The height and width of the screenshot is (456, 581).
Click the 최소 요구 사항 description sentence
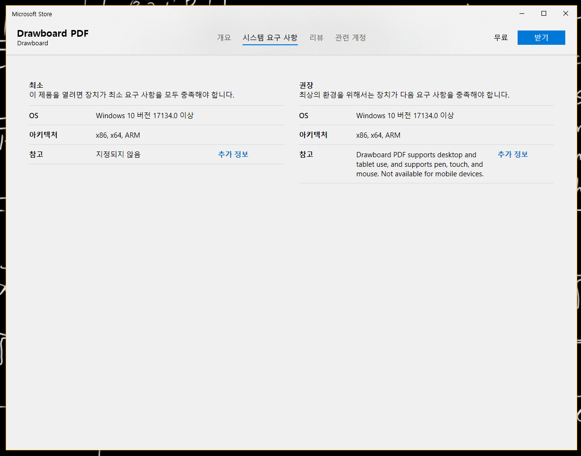click(x=132, y=95)
